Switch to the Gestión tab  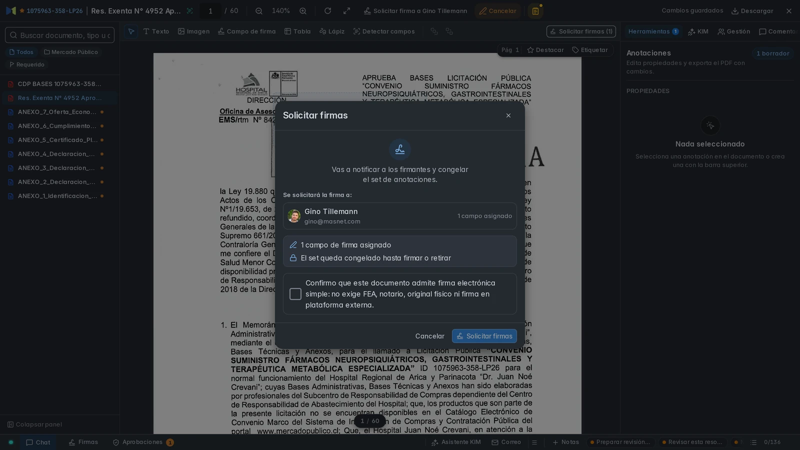734,31
